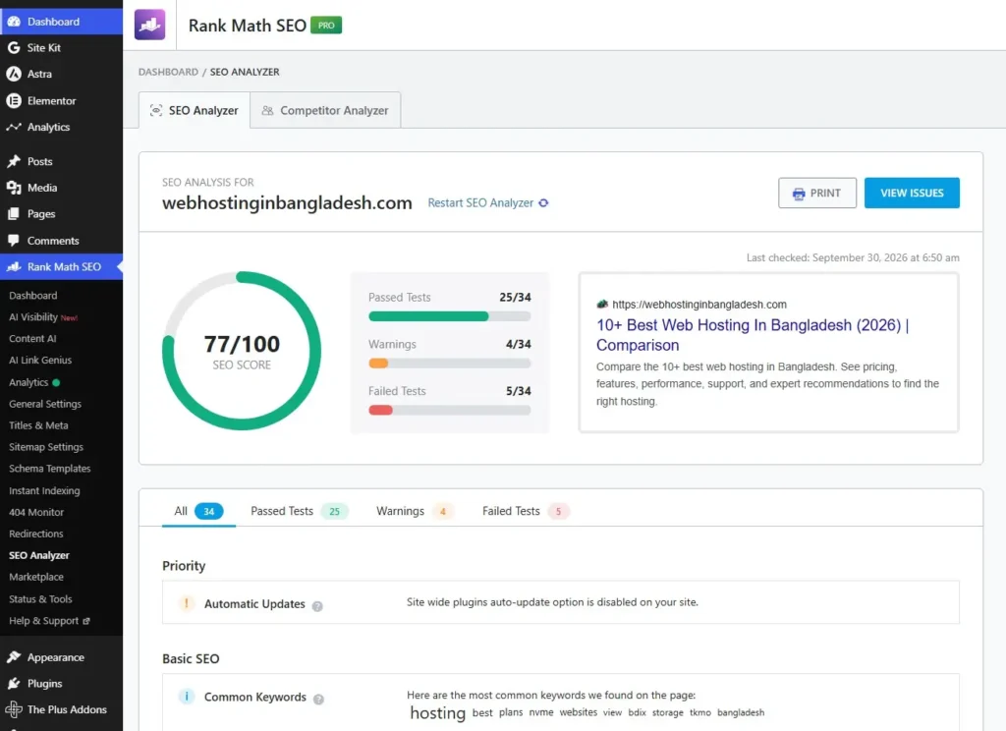Show All 34 tests tab
The image size is (1006, 731).
[x=198, y=511]
